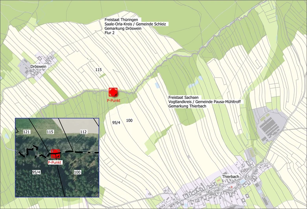The height and width of the screenshot is (209, 307).
Task: Click 'Vogtlandkreis / Gemeinde Pausa-Mühltroff' text
Action: click(204, 102)
